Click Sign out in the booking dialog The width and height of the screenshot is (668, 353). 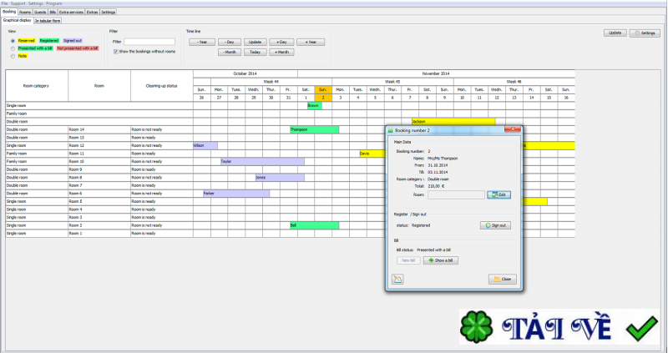(495, 225)
